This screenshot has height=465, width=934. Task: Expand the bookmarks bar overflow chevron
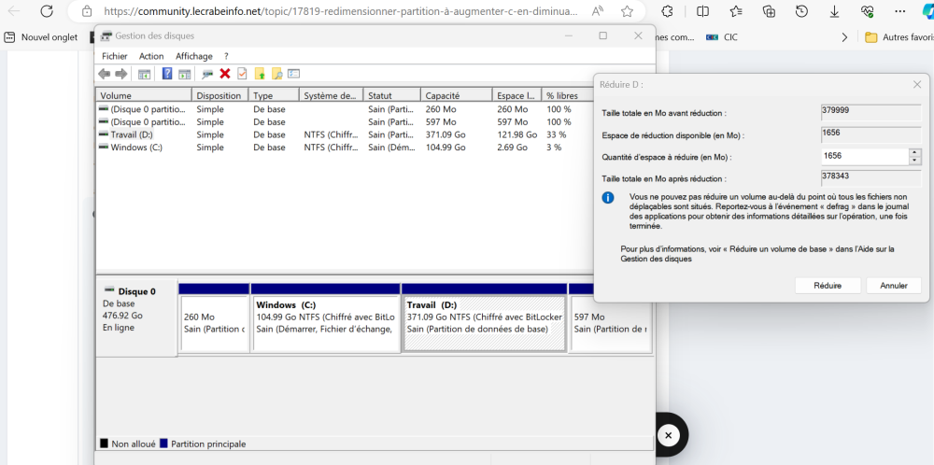pos(844,37)
